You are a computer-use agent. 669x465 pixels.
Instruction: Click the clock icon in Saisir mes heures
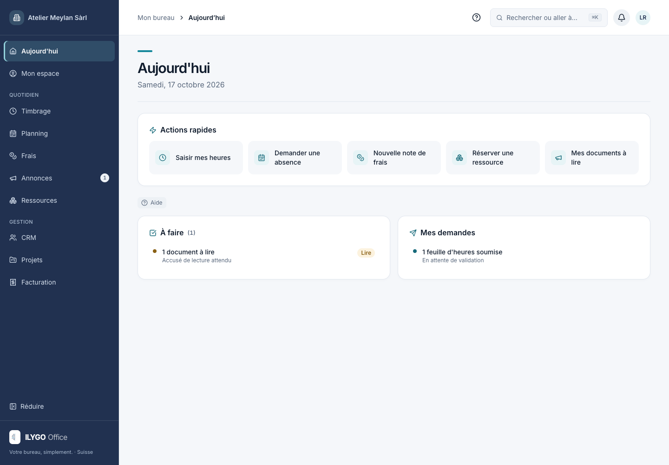point(163,158)
